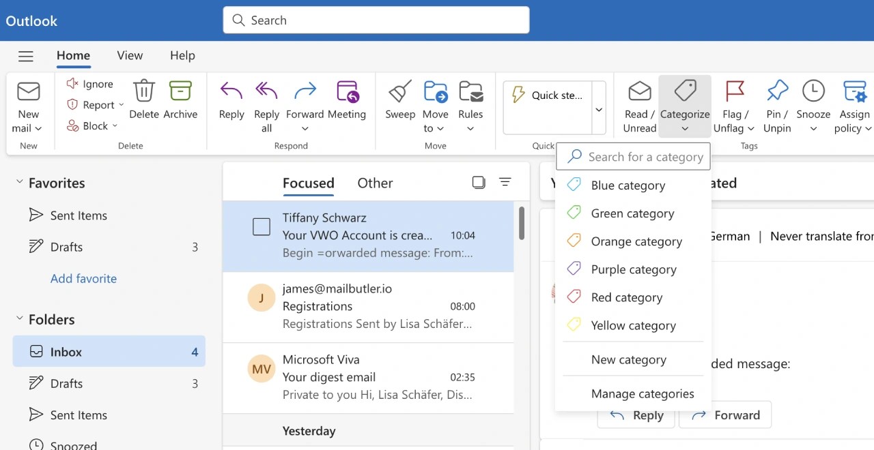Click the Assign policy icon
This screenshot has width=874, height=450.
tap(853, 102)
